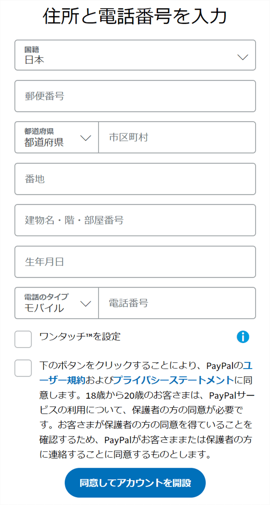Click into the 市区町村 city field
The height and width of the screenshot is (505, 270).
click(x=177, y=137)
